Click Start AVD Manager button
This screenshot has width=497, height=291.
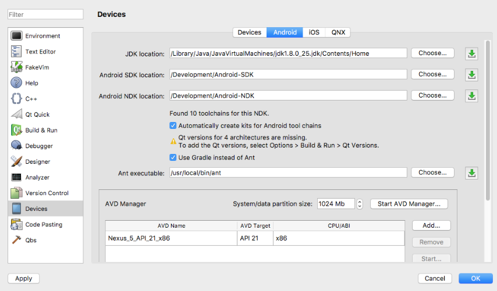(409, 204)
